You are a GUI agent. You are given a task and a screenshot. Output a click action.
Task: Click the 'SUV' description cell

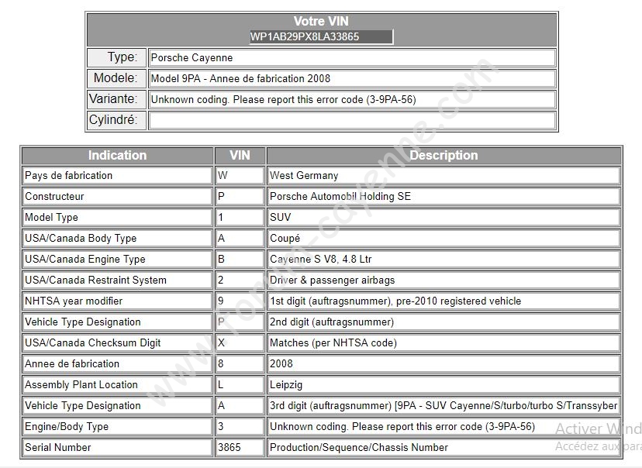444,217
